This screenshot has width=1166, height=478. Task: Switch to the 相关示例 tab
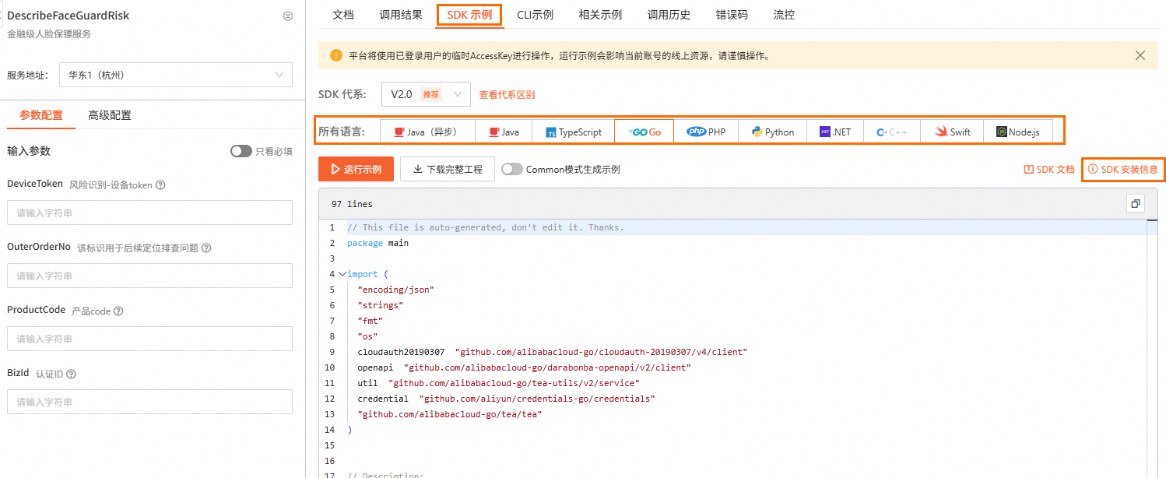601,15
